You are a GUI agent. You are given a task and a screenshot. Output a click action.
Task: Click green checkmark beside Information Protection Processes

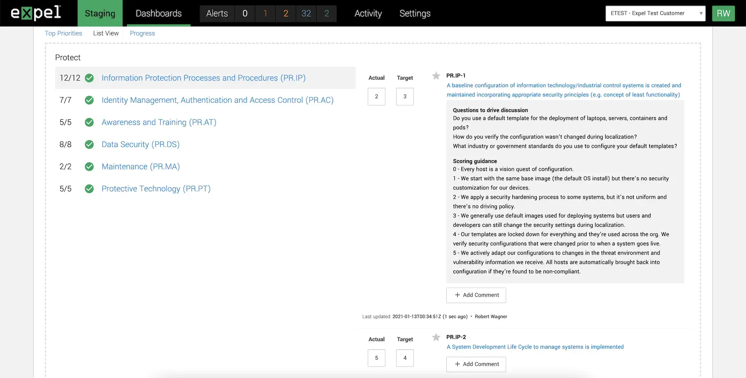coord(89,78)
